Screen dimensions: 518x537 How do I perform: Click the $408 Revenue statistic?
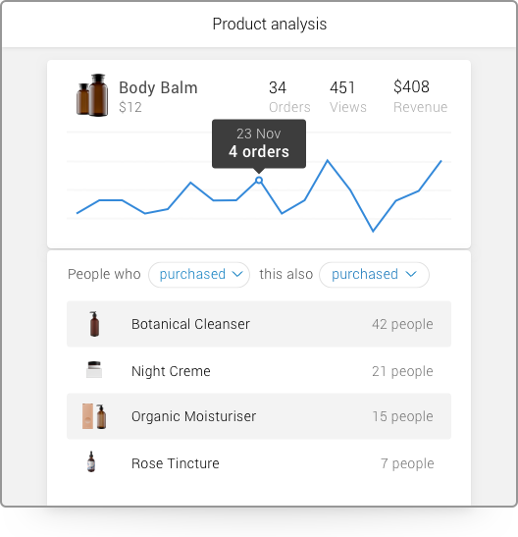420,96
